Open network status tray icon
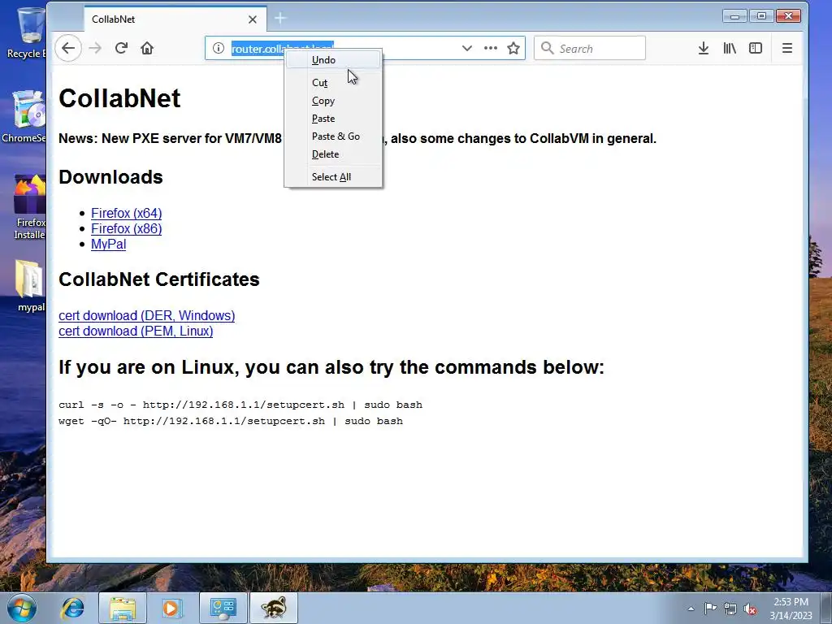 click(730, 609)
